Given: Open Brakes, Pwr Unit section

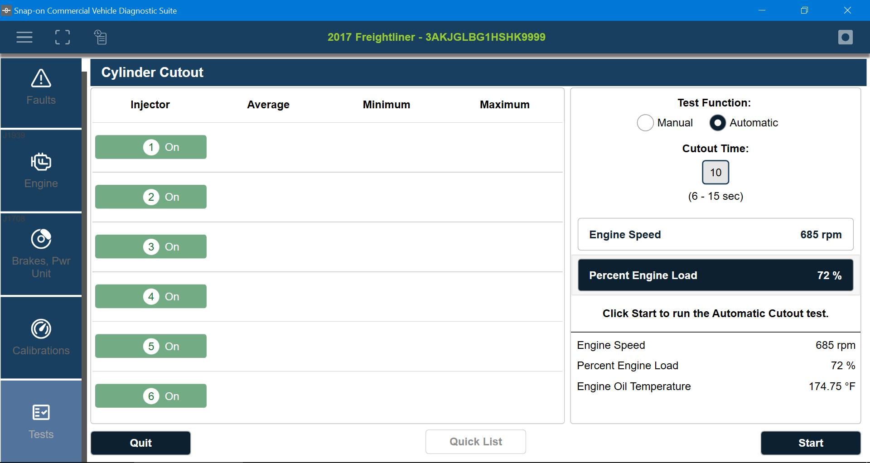Looking at the screenshot, I should click(41, 254).
